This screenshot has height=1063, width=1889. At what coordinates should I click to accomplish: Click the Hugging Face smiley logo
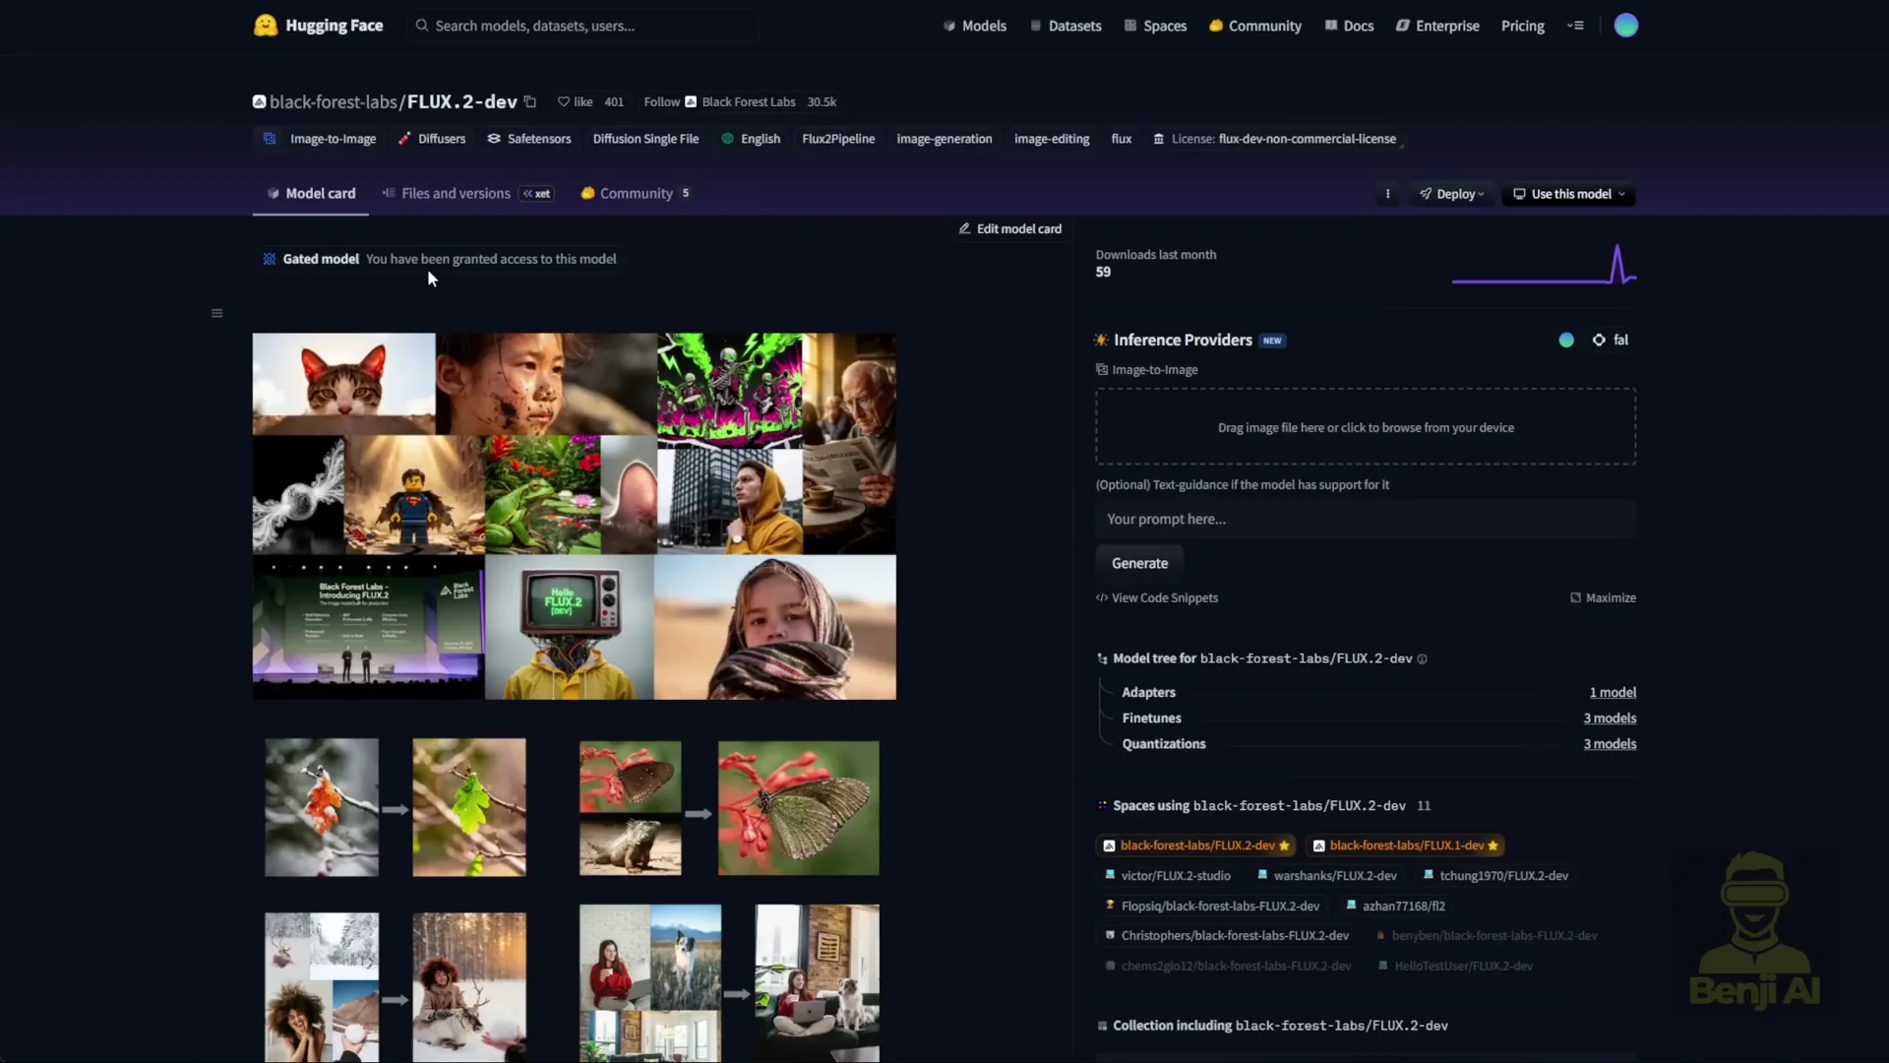[x=266, y=26]
